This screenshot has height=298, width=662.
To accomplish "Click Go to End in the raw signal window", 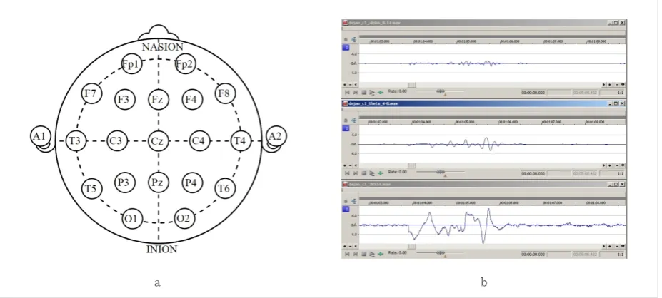I will pyautogui.click(x=356, y=254).
